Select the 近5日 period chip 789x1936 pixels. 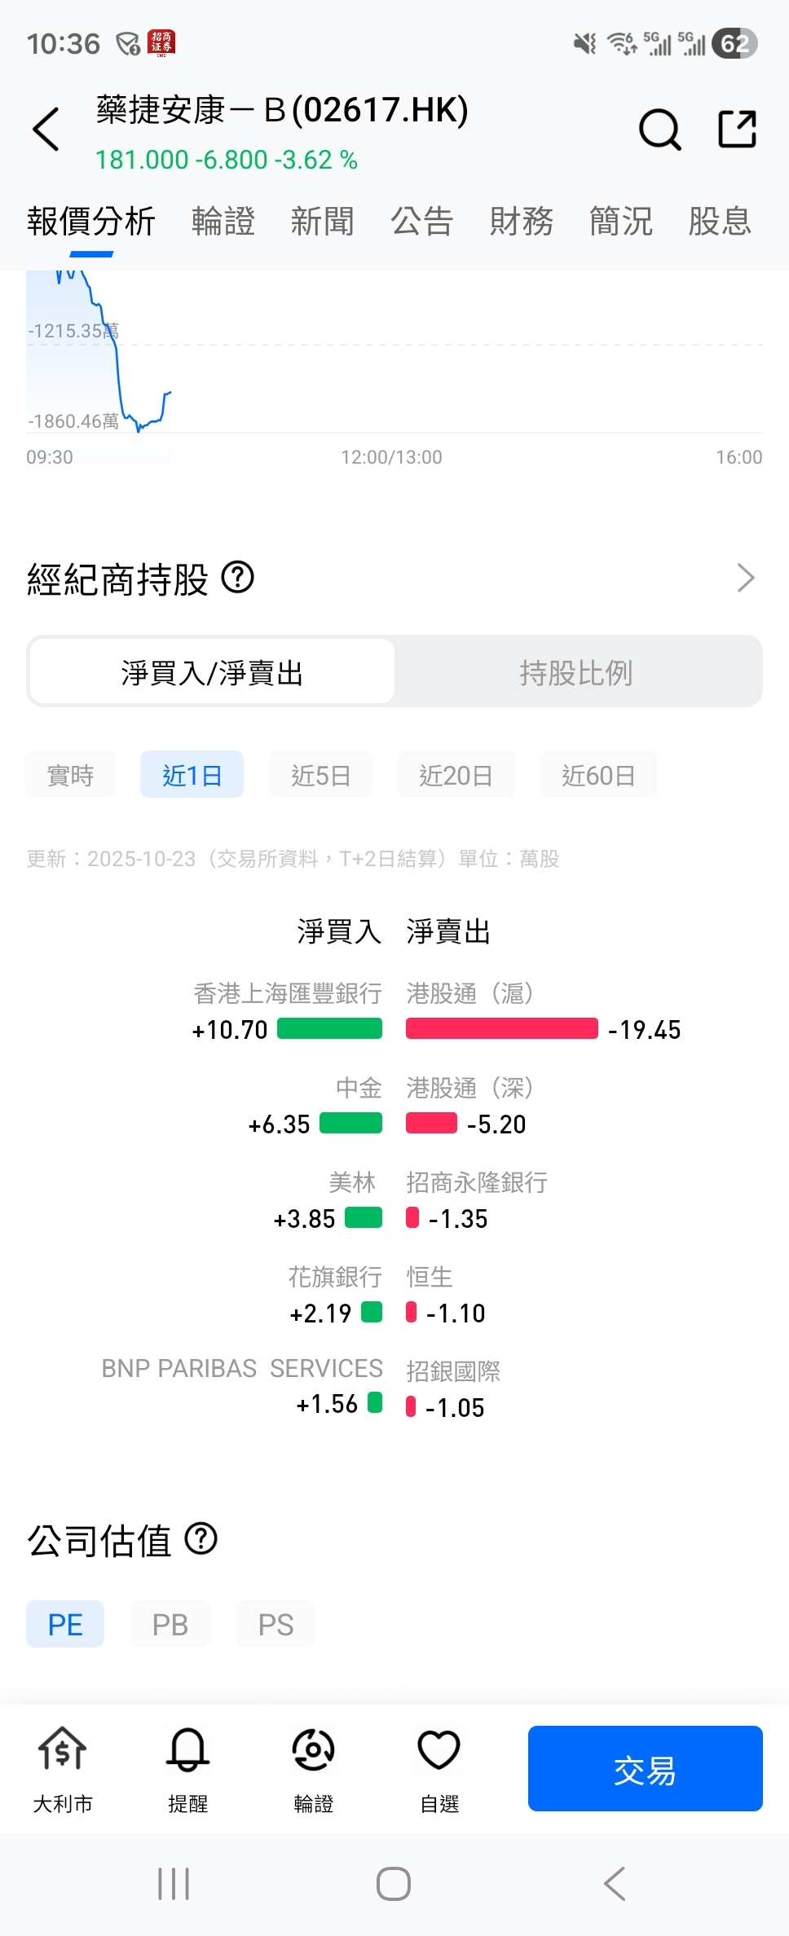point(320,775)
